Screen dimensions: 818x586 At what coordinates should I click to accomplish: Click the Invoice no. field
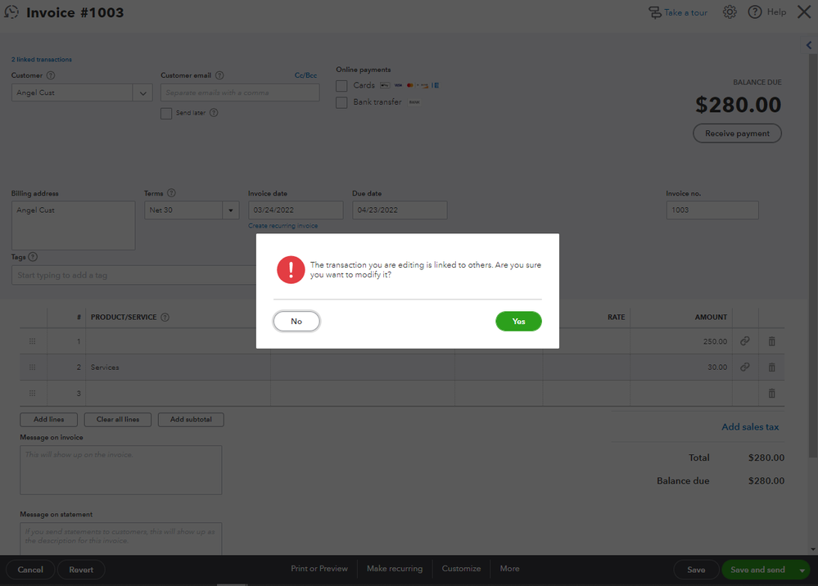[x=712, y=210]
